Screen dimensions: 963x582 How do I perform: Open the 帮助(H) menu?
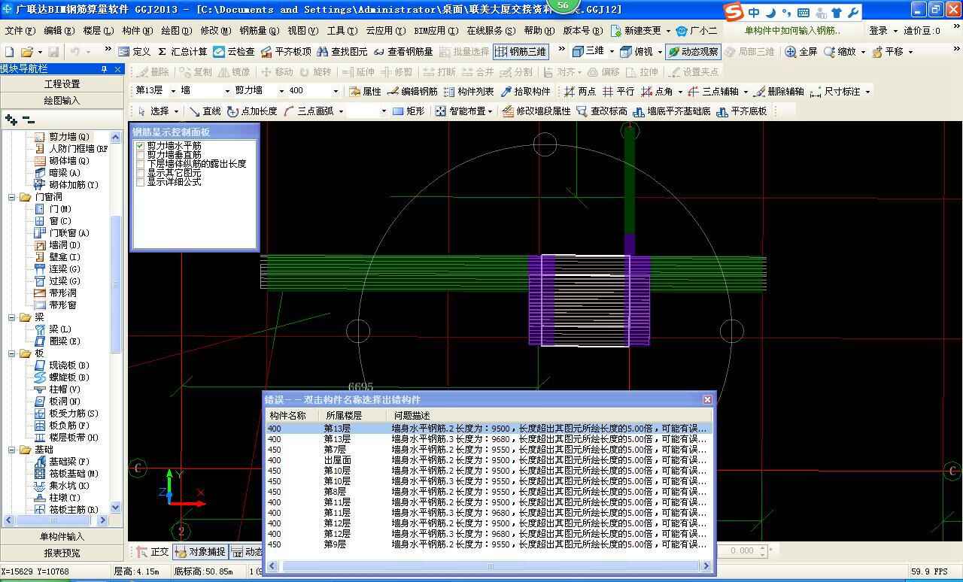[539, 31]
